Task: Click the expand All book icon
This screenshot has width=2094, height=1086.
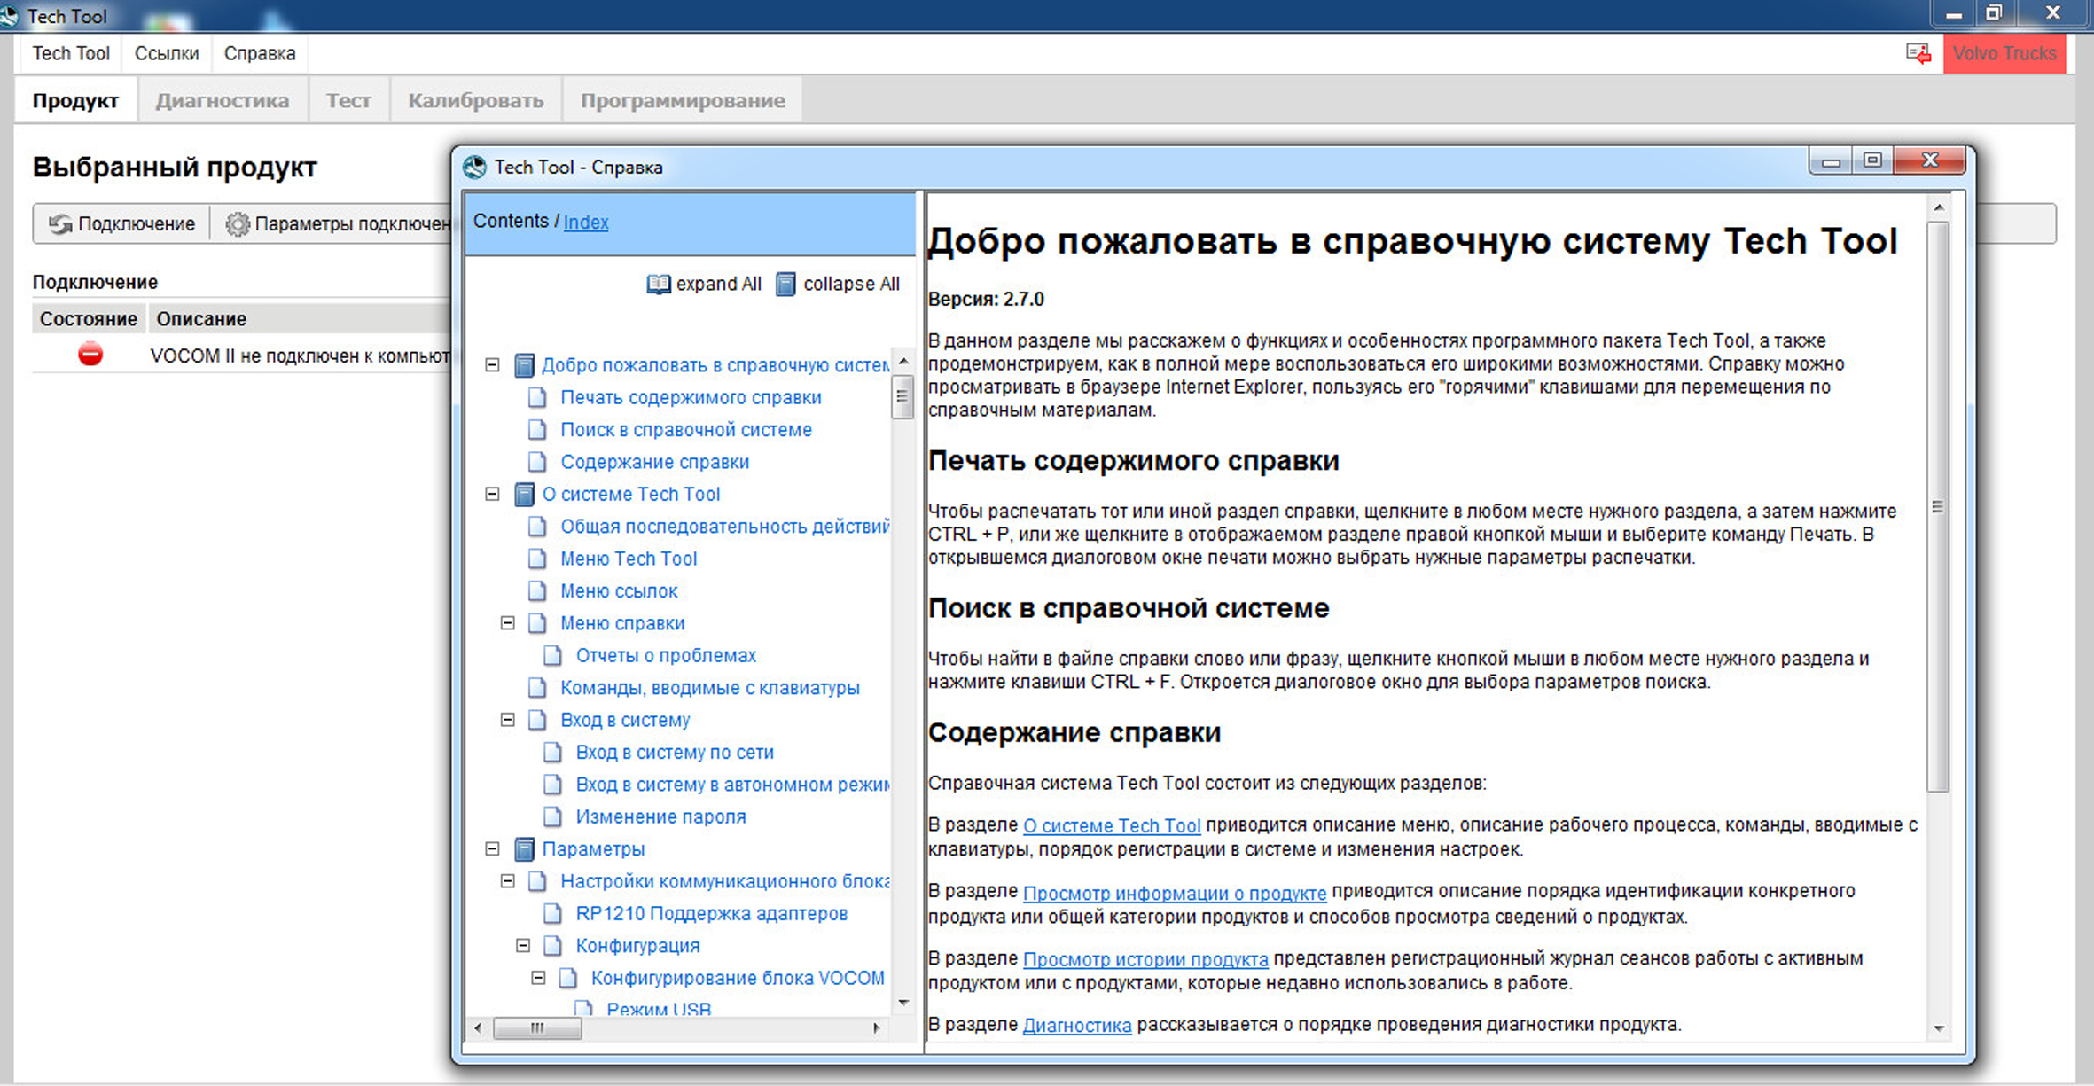Action: click(x=658, y=285)
